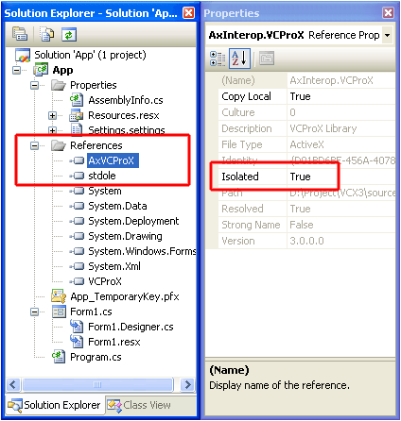Select the AssemblyInfo.cs file
This screenshot has height=421, width=401.
tap(126, 100)
